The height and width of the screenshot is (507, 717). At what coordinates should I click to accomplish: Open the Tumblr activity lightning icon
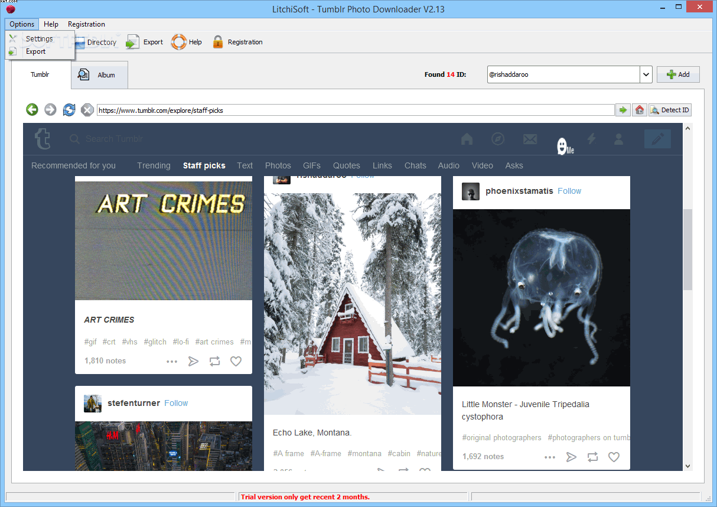click(591, 139)
